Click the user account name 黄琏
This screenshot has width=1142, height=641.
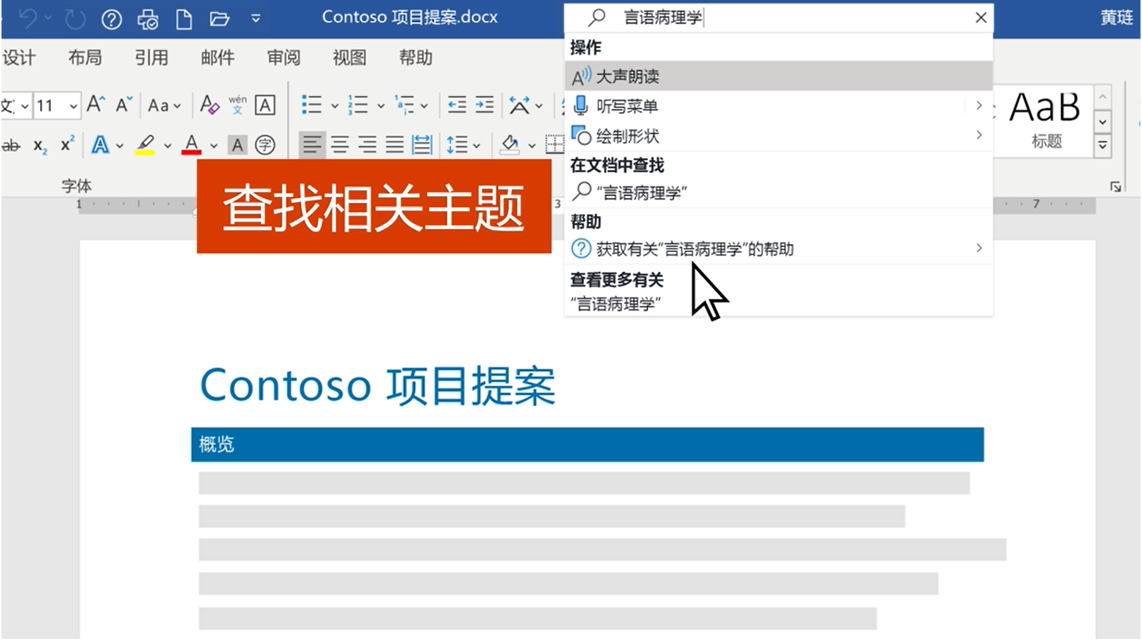[x=1116, y=18]
